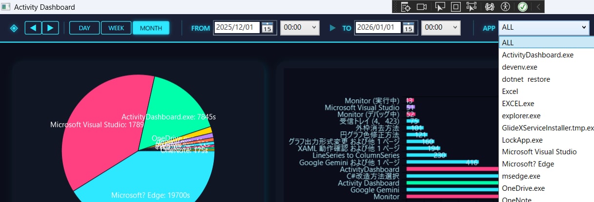Collapse the APP combo box showing ALL
This screenshot has height=202, width=594.
544,28
